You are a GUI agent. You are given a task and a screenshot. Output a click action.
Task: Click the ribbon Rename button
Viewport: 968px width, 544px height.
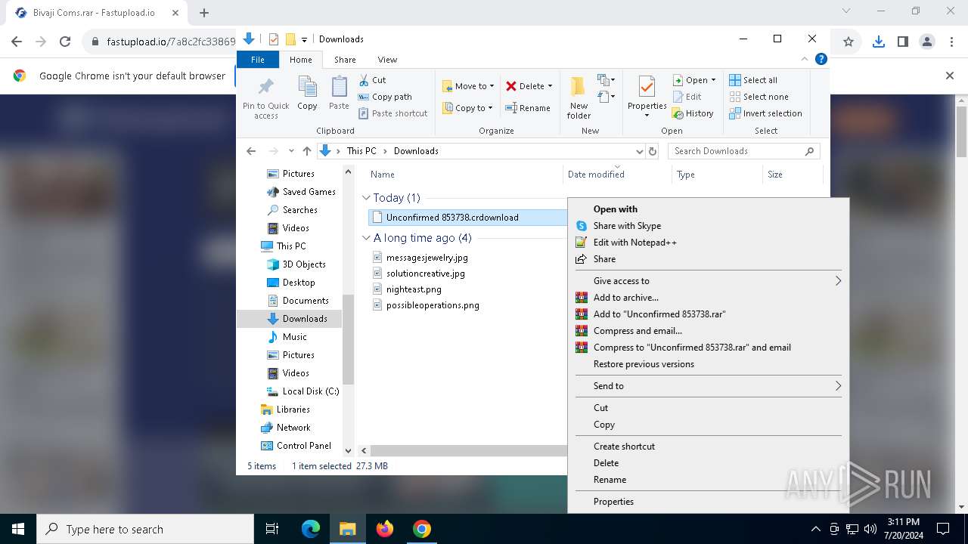528,108
